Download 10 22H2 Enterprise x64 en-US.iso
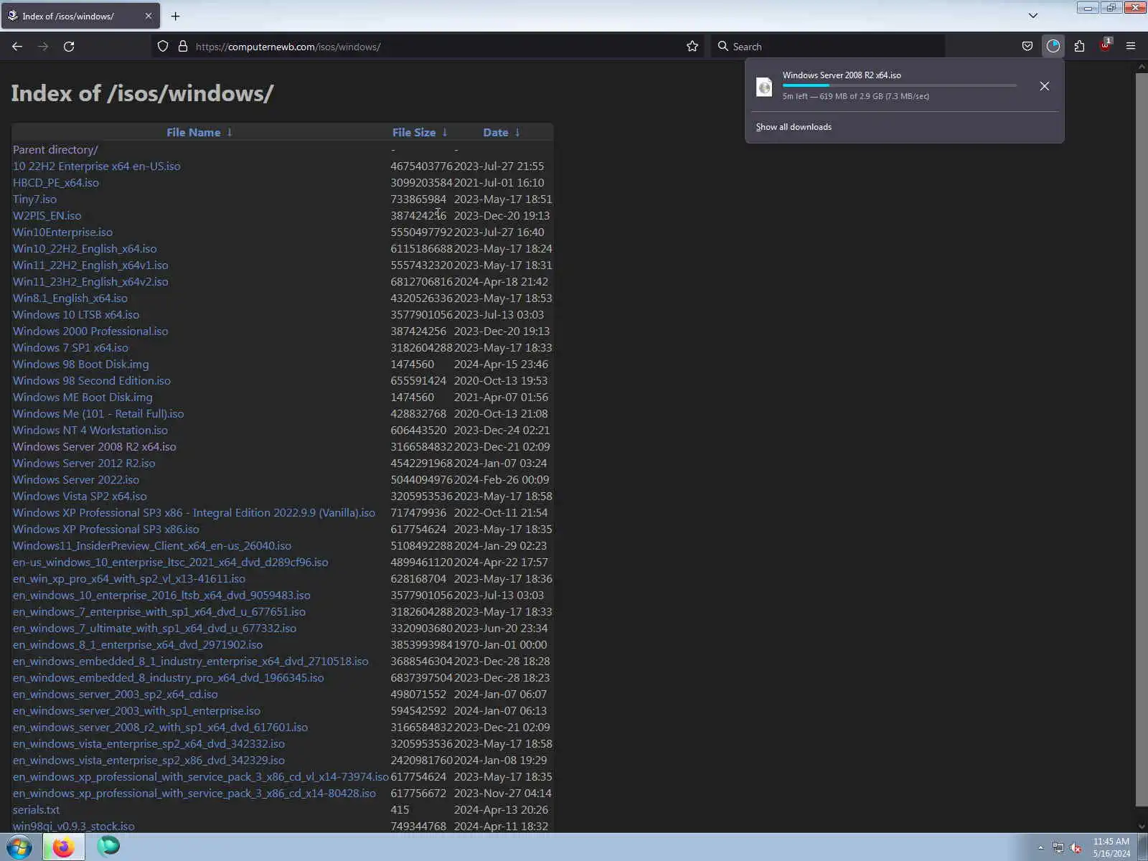 (x=97, y=166)
